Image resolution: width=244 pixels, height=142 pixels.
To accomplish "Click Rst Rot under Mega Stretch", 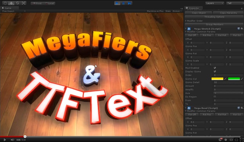I will click(222, 35).
